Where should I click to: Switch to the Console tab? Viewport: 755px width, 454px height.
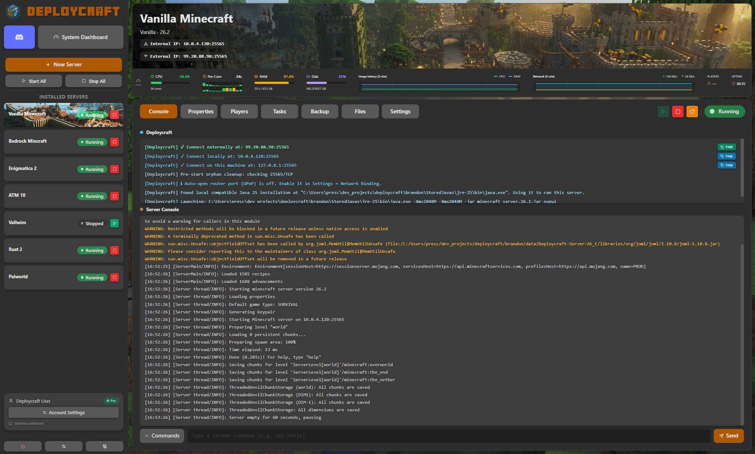[x=159, y=111]
